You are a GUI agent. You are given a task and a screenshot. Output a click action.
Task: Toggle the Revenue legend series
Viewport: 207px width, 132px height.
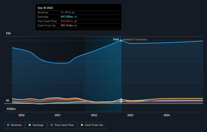pyautogui.click(x=14, y=125)
